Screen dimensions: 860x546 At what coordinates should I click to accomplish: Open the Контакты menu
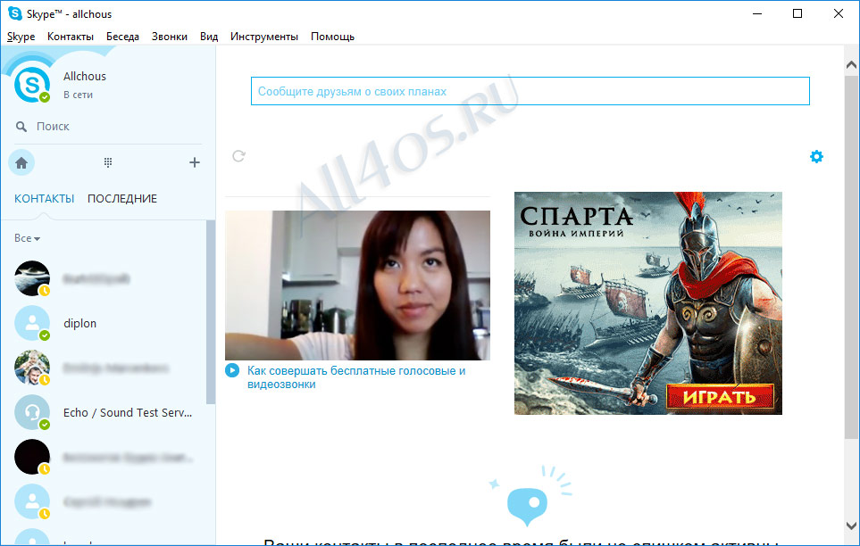click(x=71, y=37)
